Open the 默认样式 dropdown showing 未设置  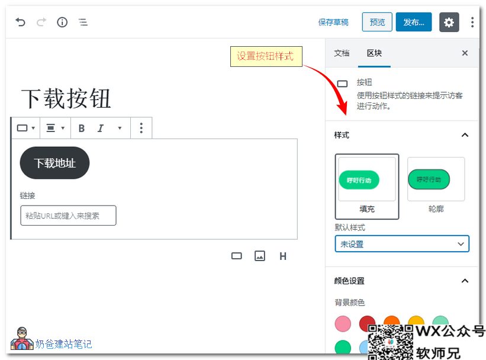pyautogui.click(x=402, y=244)
